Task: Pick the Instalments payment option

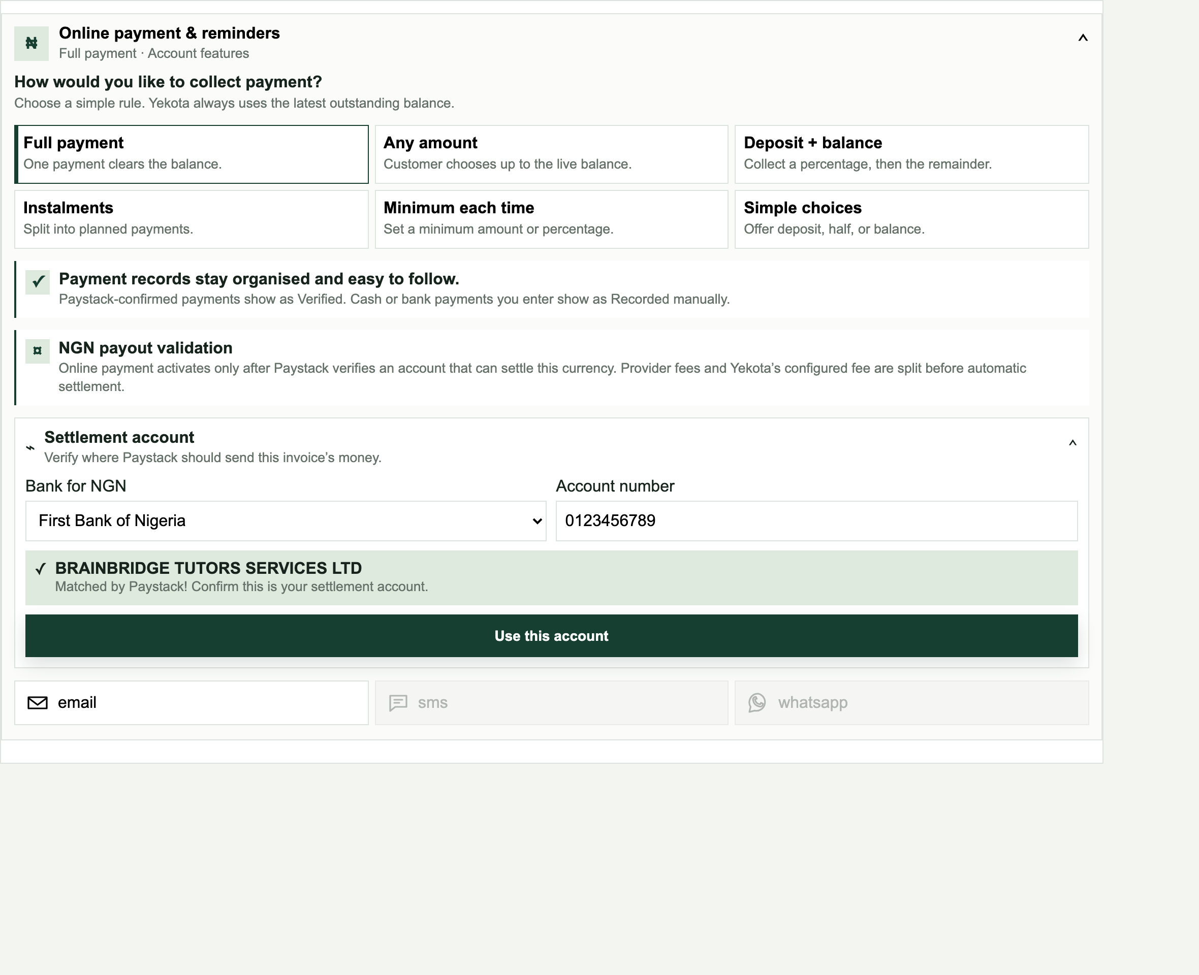Action: click(x=192, y=219)
